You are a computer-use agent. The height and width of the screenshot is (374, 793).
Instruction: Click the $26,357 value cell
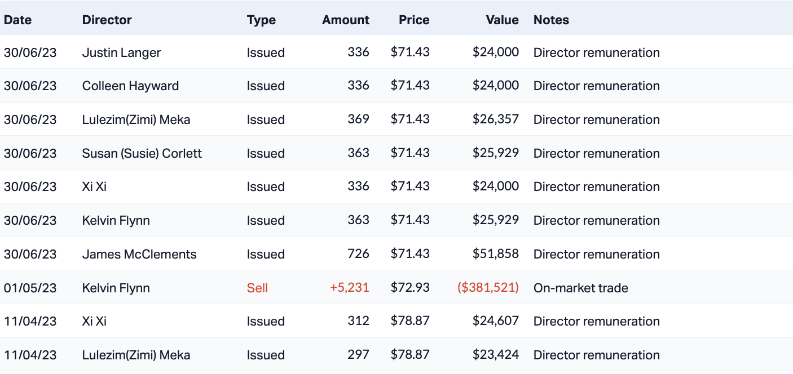[x=495, y=119]
